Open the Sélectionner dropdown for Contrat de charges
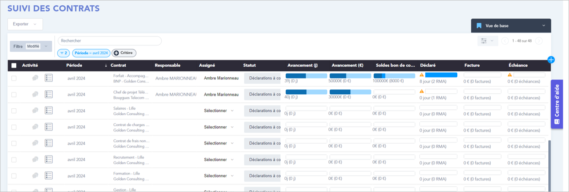This screenshot has height=192, width=569. click(219, 127)
